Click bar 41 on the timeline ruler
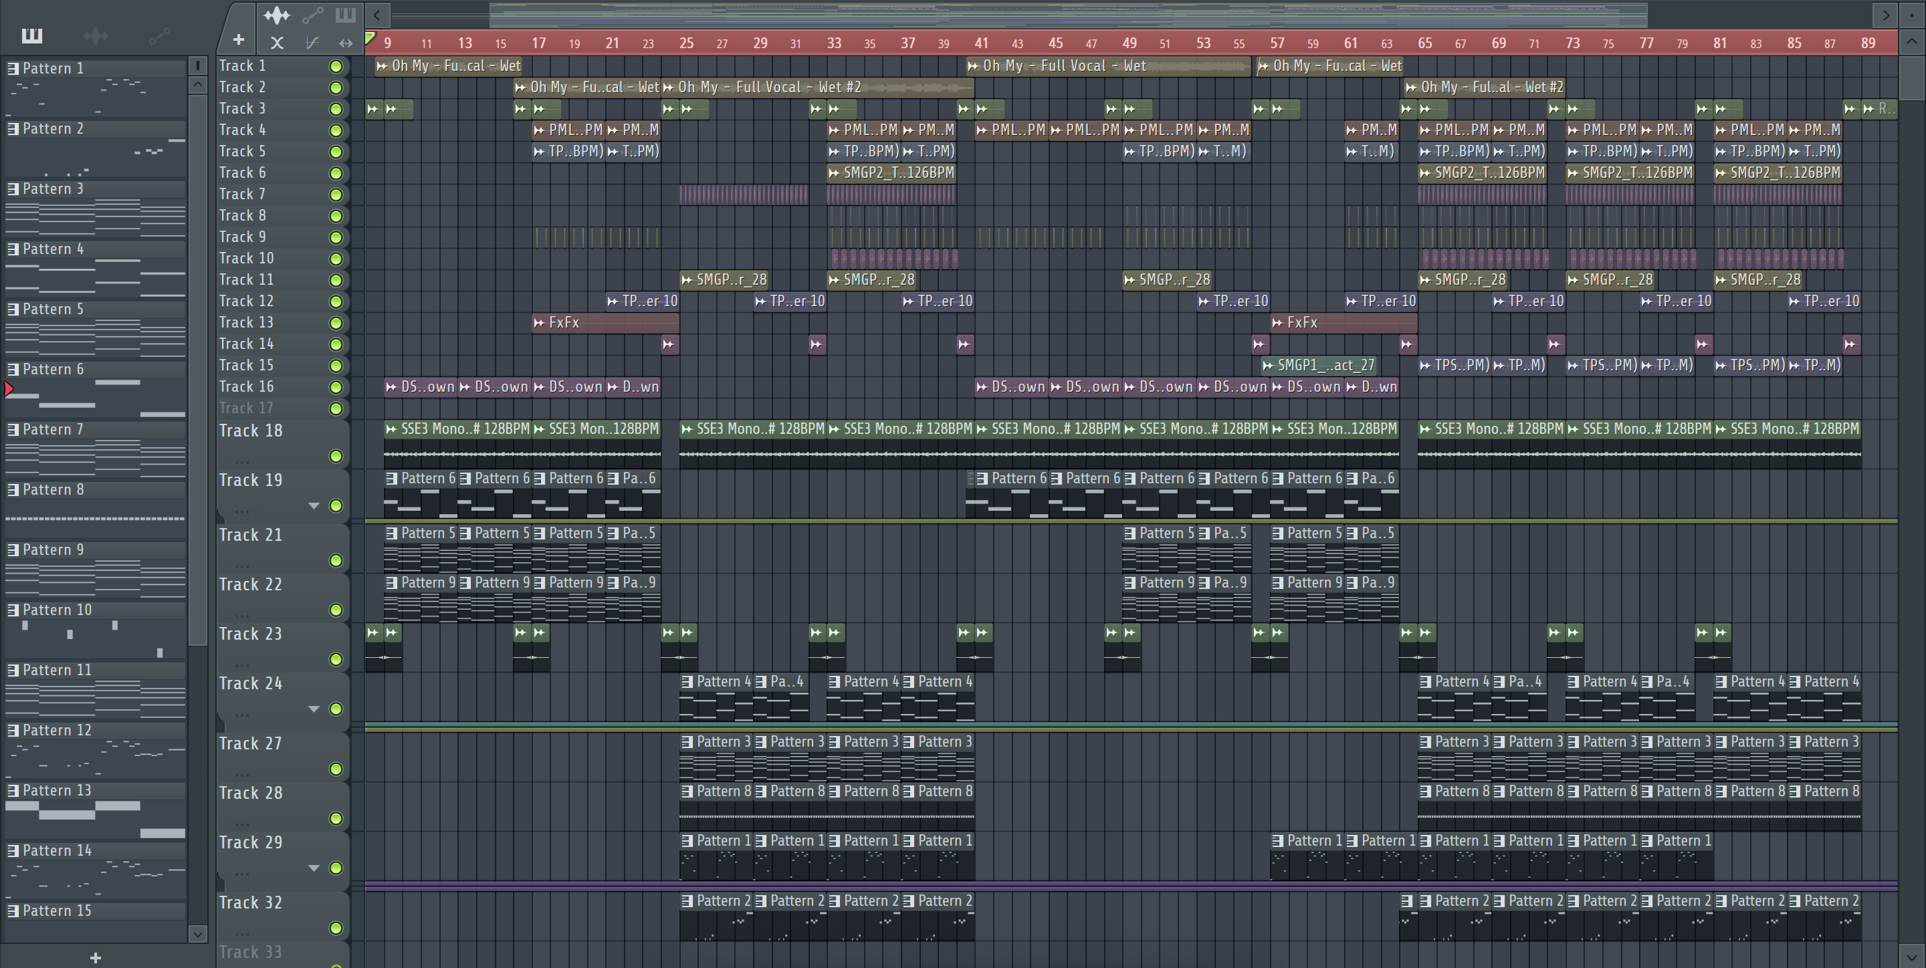 pos(981,43)
